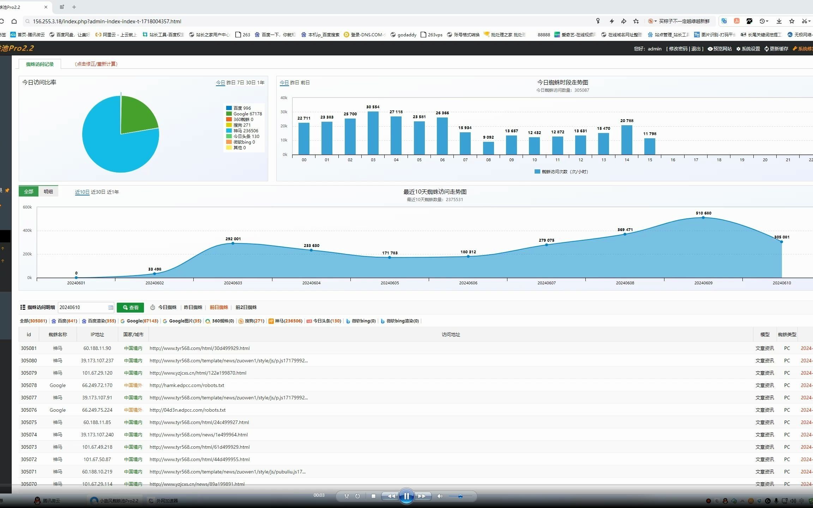Adjust the media player volume slider

pos(460,496)
